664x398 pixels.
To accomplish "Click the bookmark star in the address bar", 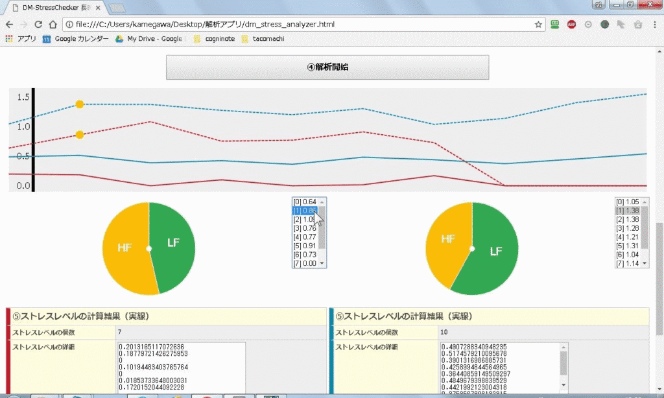I will (539, 24).
